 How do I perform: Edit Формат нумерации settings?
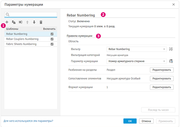point(162,87)
